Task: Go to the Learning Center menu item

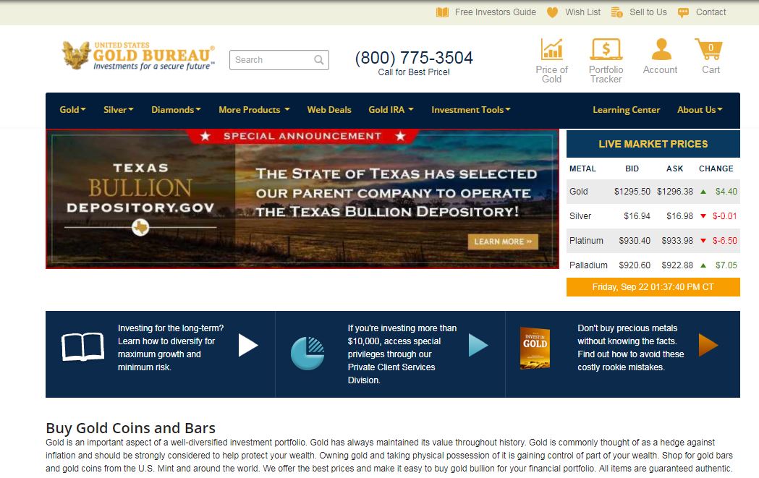Action: click(x=626, y=110)
